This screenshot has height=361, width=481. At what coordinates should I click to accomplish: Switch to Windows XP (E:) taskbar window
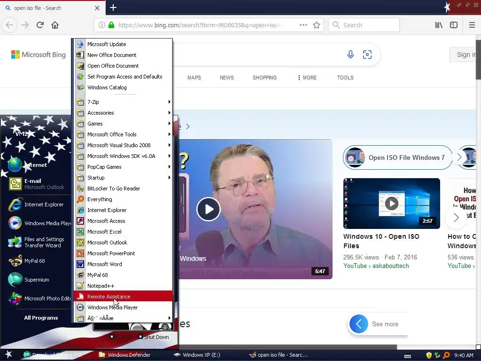point(197,355)
